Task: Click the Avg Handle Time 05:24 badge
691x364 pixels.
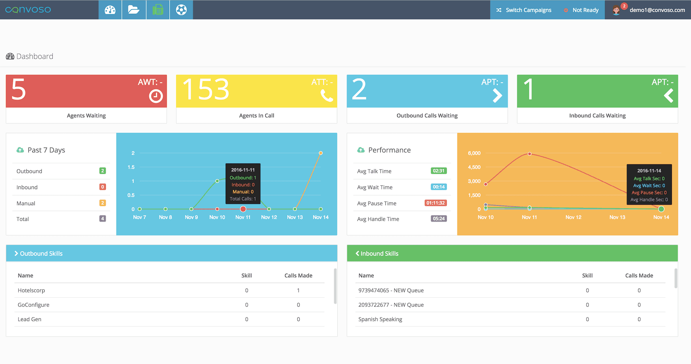Action: [439, 218]
